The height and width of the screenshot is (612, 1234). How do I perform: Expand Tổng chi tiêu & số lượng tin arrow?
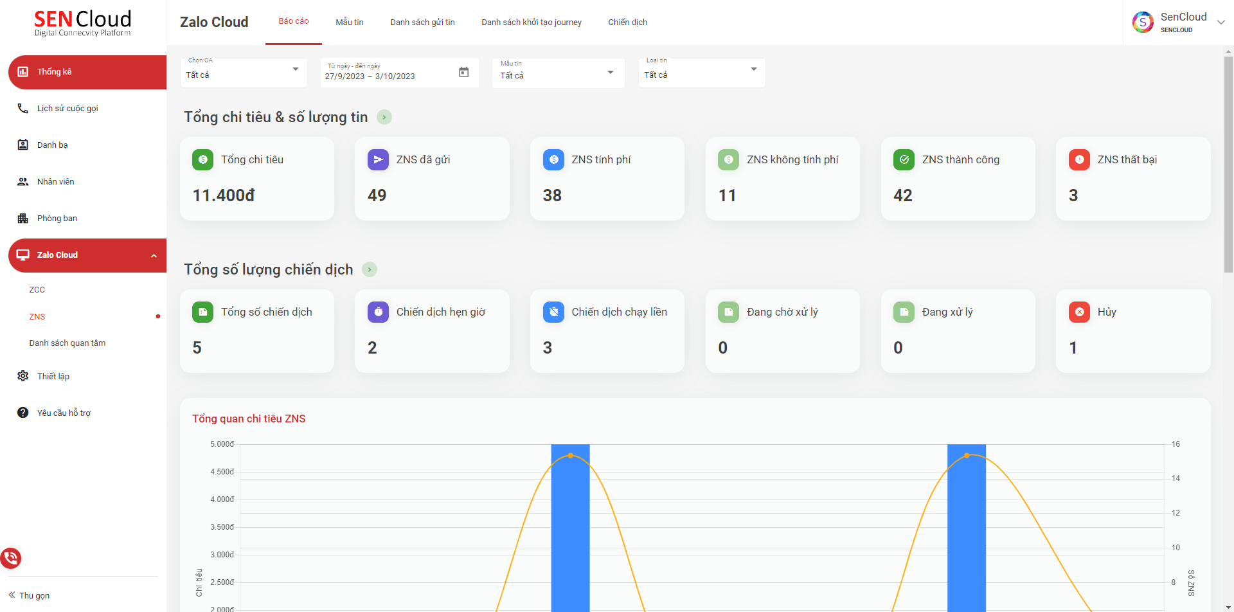[384, 117]
